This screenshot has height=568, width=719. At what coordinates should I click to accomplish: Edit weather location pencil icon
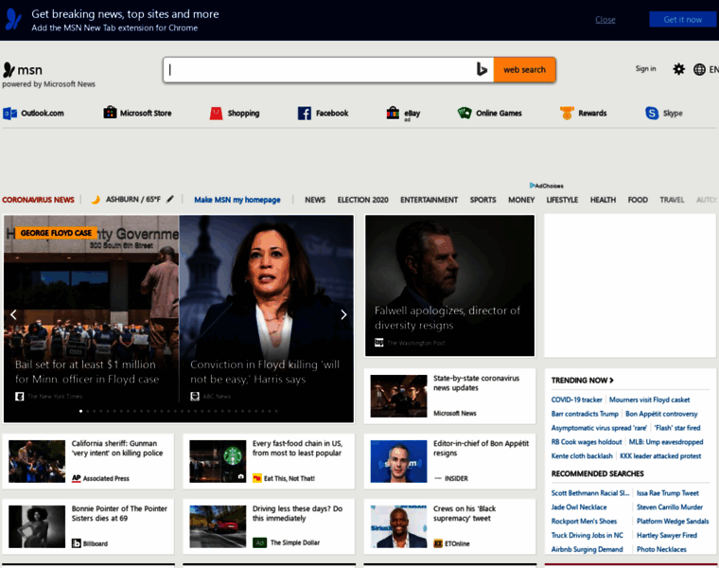click(170, 199)
